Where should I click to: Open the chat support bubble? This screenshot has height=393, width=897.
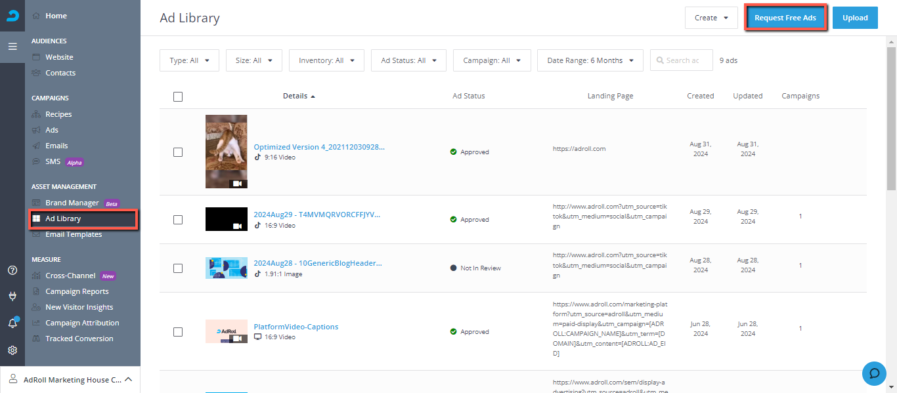pos(874,373)
